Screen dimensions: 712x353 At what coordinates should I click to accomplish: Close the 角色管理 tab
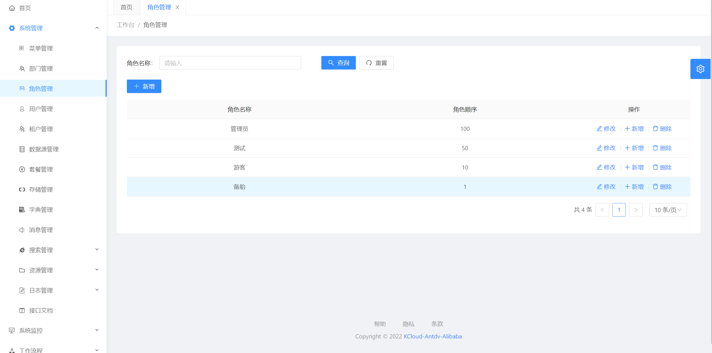[x=177, y=8]
